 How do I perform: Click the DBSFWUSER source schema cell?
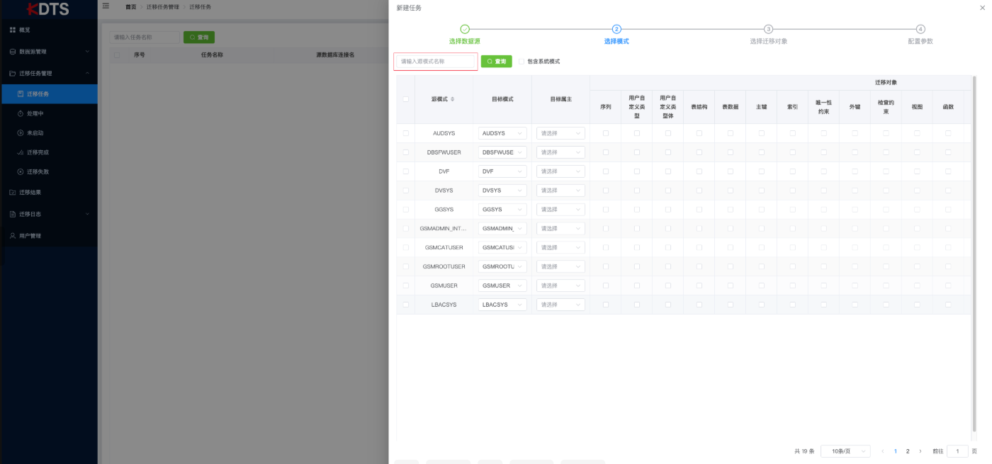click(444, 152)
